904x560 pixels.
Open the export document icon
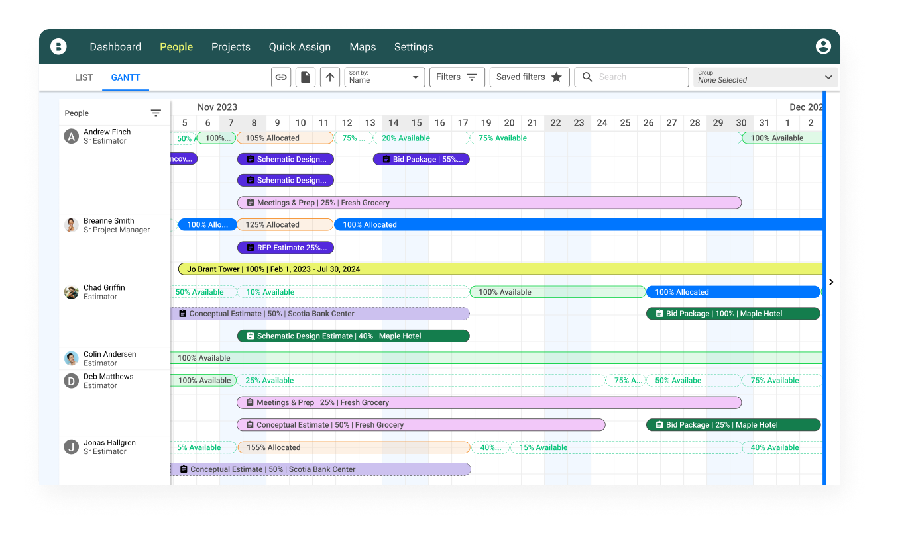(x=305, y=77)
